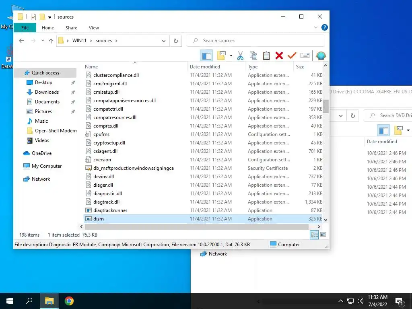Open Google Chrome from the taskbar
This screenshot has width=412, height=309.
[69, 301]
